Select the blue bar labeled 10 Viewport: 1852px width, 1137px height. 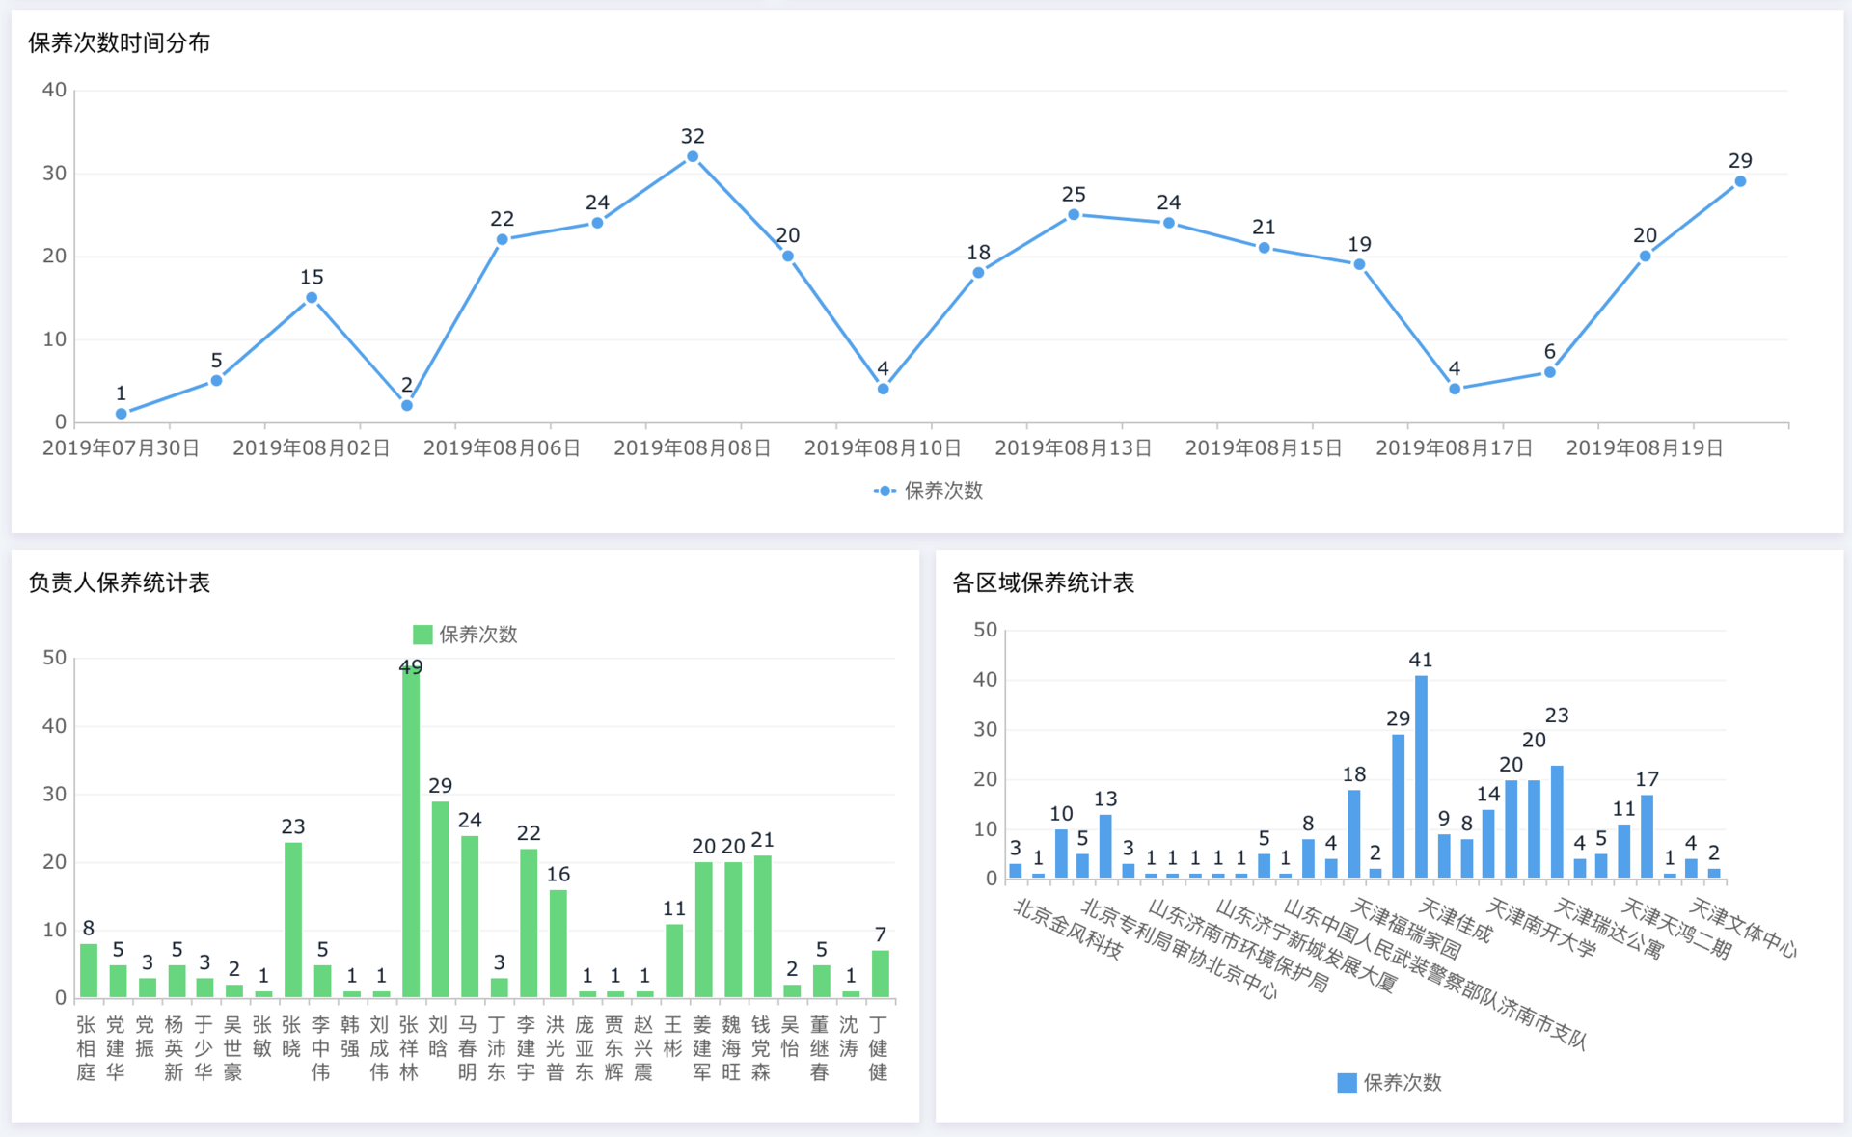click(1061, 853)
